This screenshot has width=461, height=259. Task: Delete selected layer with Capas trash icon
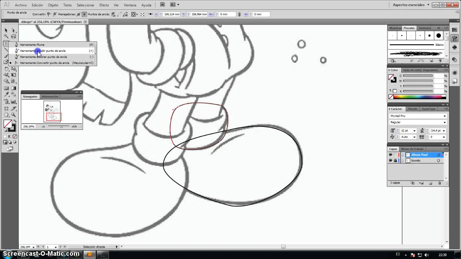tap(439, 183)
